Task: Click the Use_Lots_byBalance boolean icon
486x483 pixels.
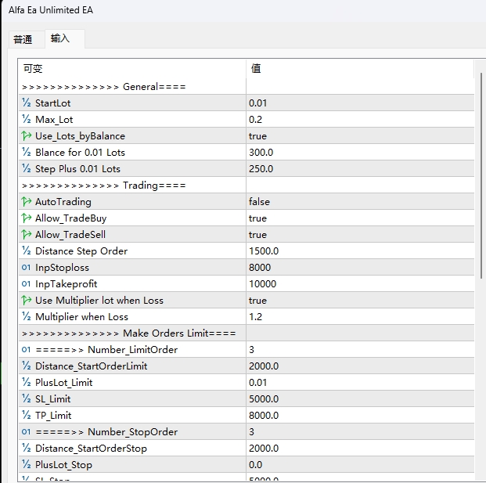Action: pyautogui.click(x=27, y=136)
